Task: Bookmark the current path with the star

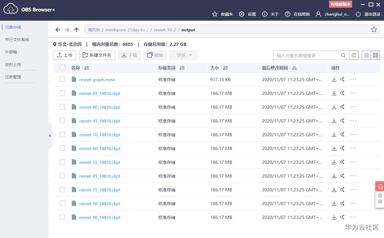Action: click(374, 29)
